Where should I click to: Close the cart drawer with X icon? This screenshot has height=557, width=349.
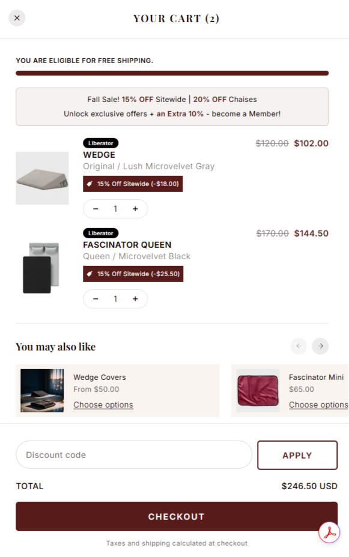coord(17,18)
